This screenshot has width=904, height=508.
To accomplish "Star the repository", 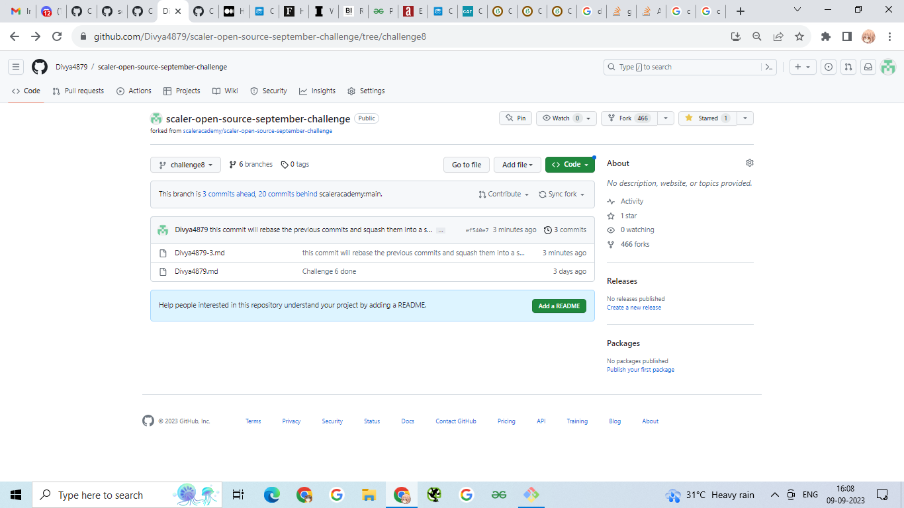I will 707,118.
